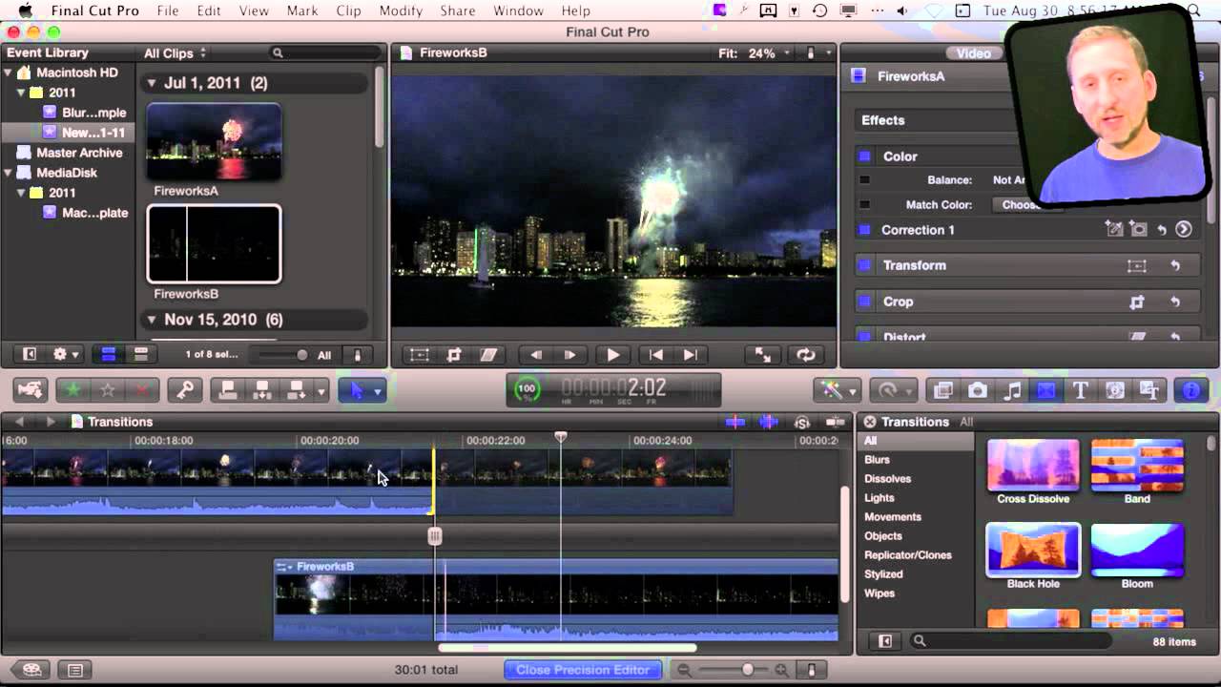Click the Distort tool under the viewer
The height and width of the screenshot is (687, 1221).
point(488,355)
